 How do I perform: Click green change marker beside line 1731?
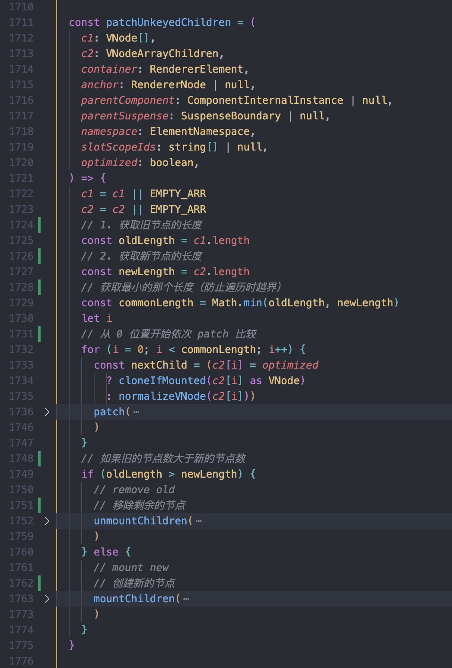(39, 334)
